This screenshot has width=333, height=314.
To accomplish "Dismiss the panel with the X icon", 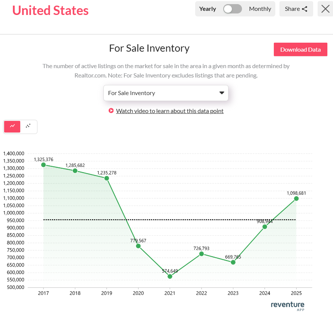I will point(325,9).
